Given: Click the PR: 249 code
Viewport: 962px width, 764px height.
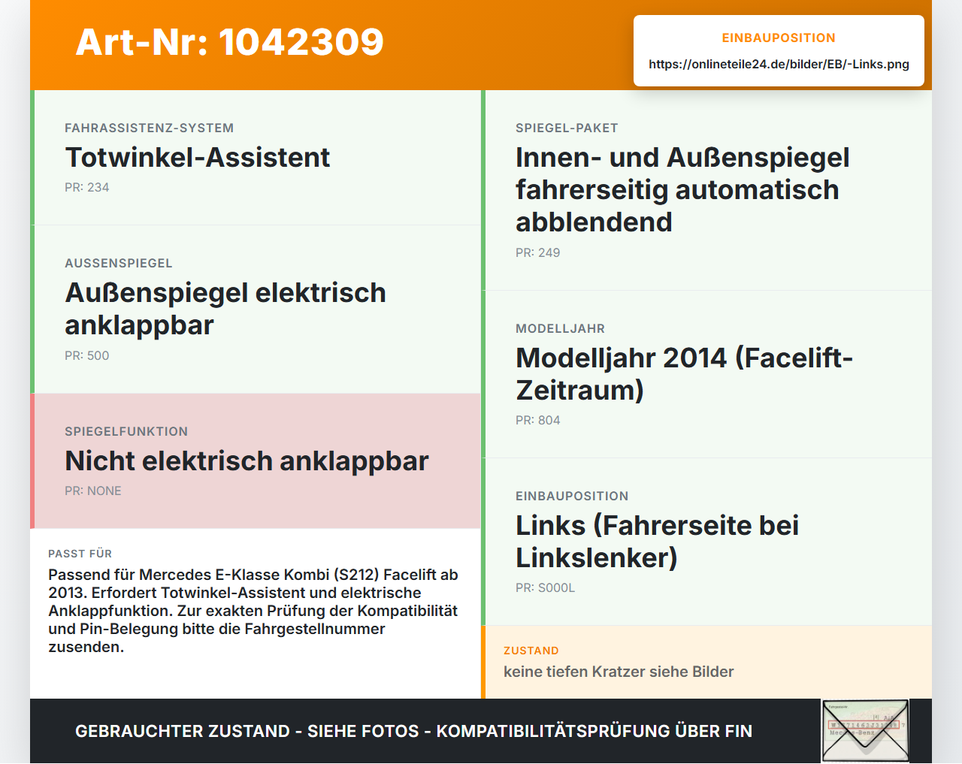Looking at the screenshot, I should click(x=538, y=252).
